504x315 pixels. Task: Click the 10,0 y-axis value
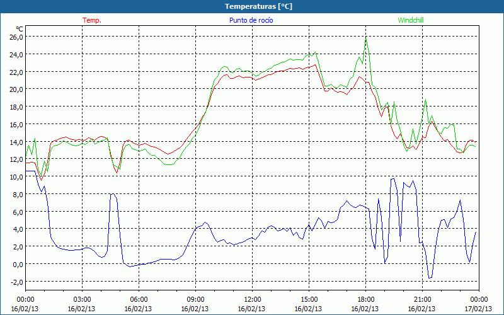pyautogui.click(x=16, y=177)
